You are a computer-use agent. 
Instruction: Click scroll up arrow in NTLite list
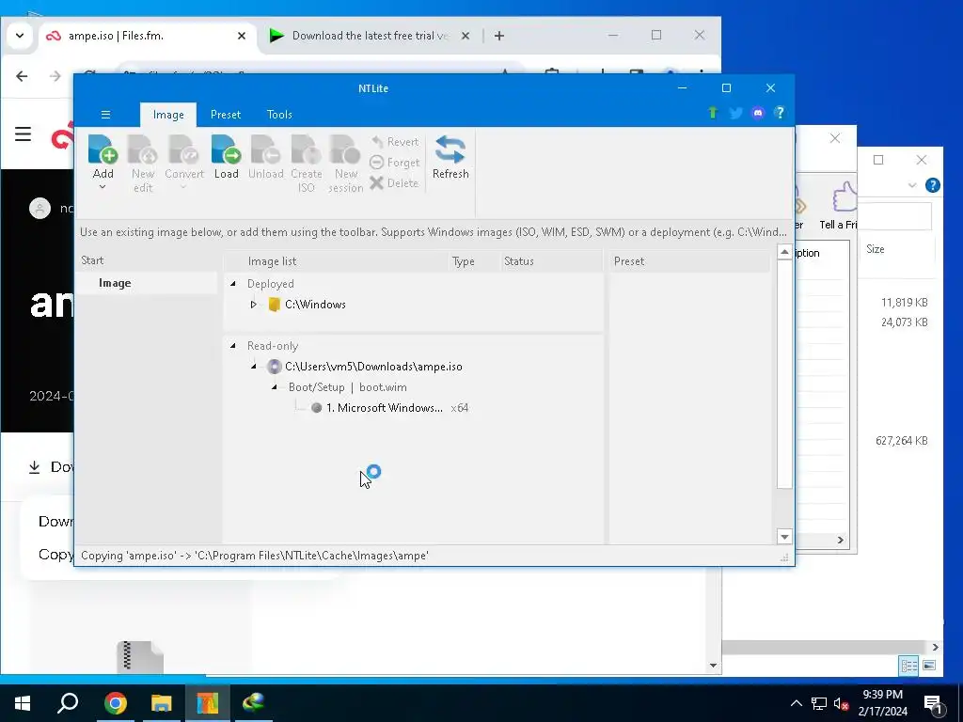784,252
